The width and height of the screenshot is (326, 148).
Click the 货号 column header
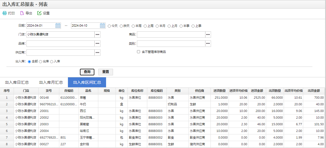(x=49, y=91)
